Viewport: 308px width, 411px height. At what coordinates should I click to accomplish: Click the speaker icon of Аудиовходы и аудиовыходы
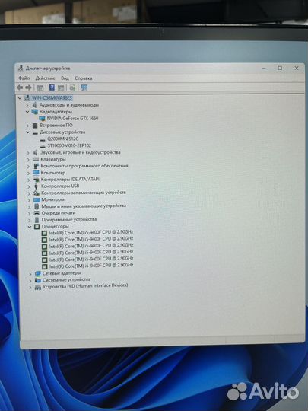coord(34,105)
